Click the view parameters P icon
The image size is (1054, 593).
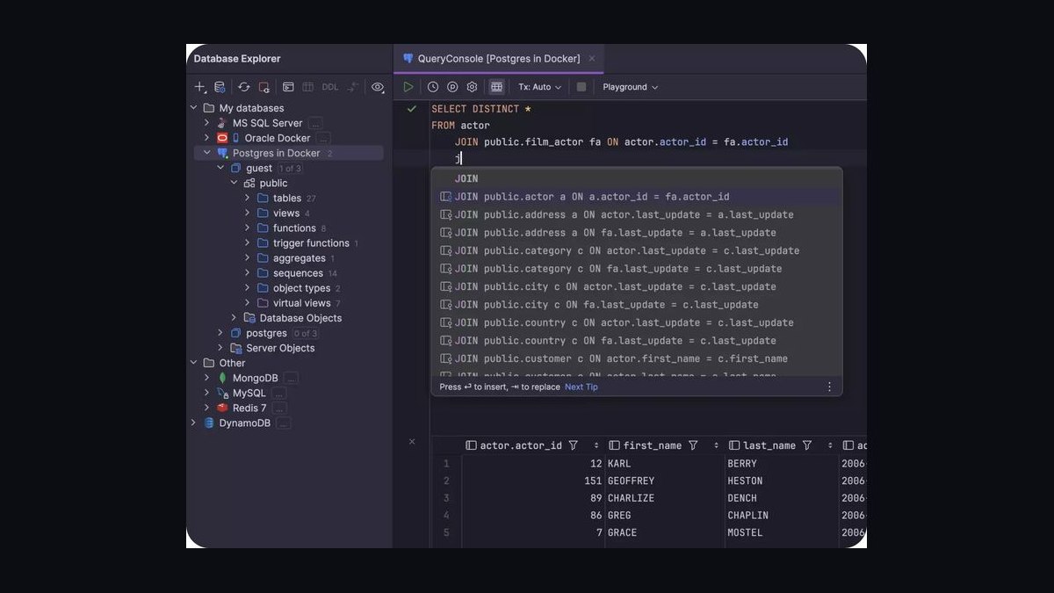pyautogui.click(x=452, y=87)
